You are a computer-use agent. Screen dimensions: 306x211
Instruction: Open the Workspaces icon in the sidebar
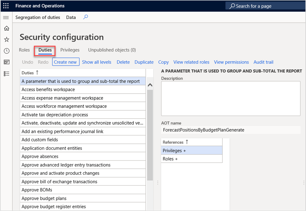(x=6, y=62)
